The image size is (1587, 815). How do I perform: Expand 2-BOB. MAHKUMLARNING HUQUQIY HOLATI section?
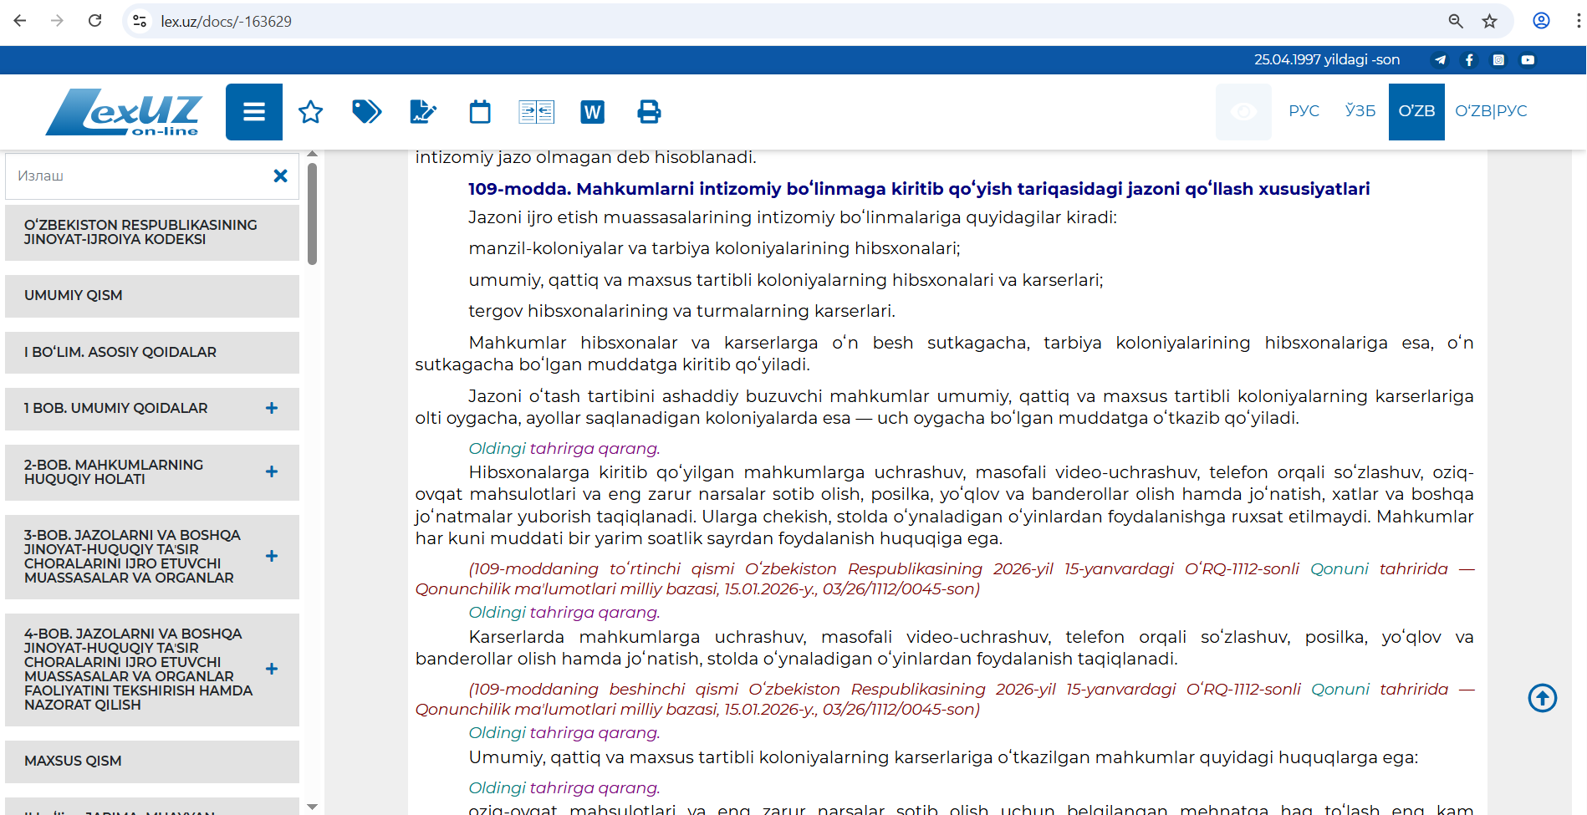click(x=272, y=472)
